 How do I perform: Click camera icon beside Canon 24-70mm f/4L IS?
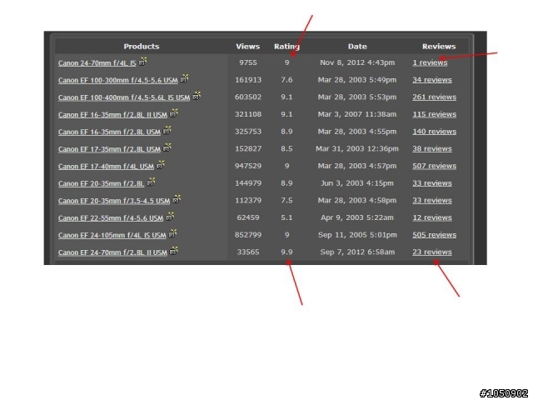click(142, 62)
